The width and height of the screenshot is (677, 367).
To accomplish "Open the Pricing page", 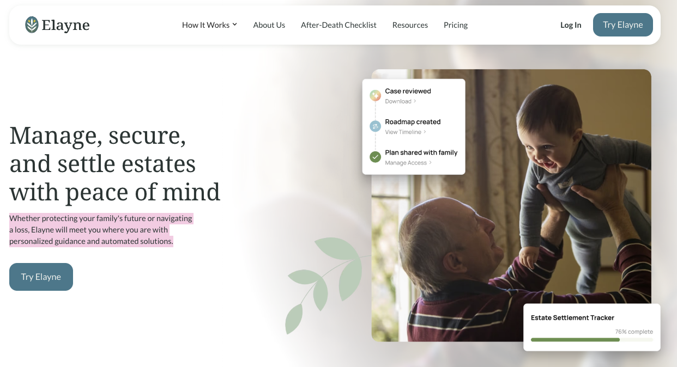I will click(x=456, y=25).
